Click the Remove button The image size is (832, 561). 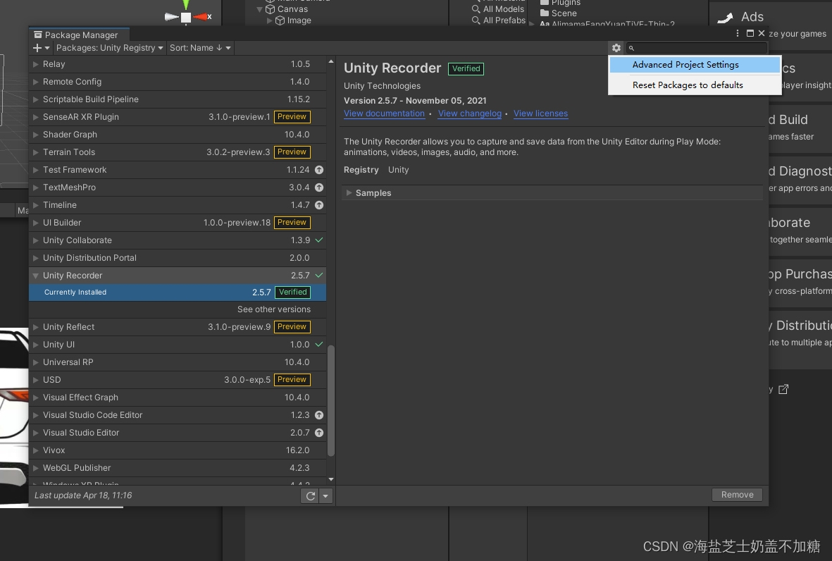pos(737,494)
